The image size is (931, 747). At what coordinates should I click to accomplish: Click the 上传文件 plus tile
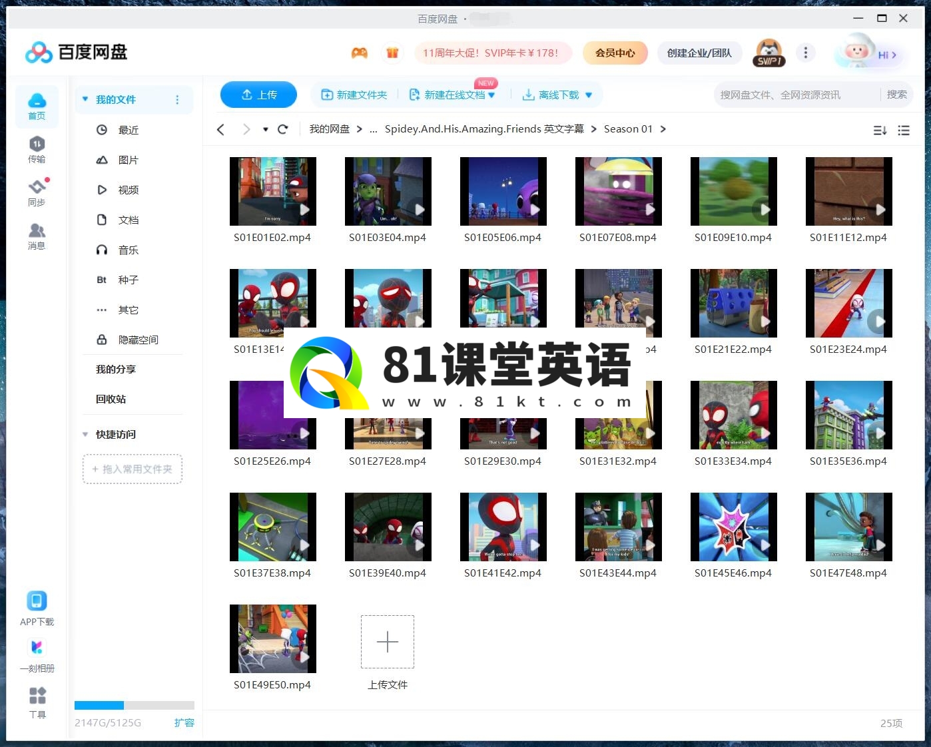388,642
